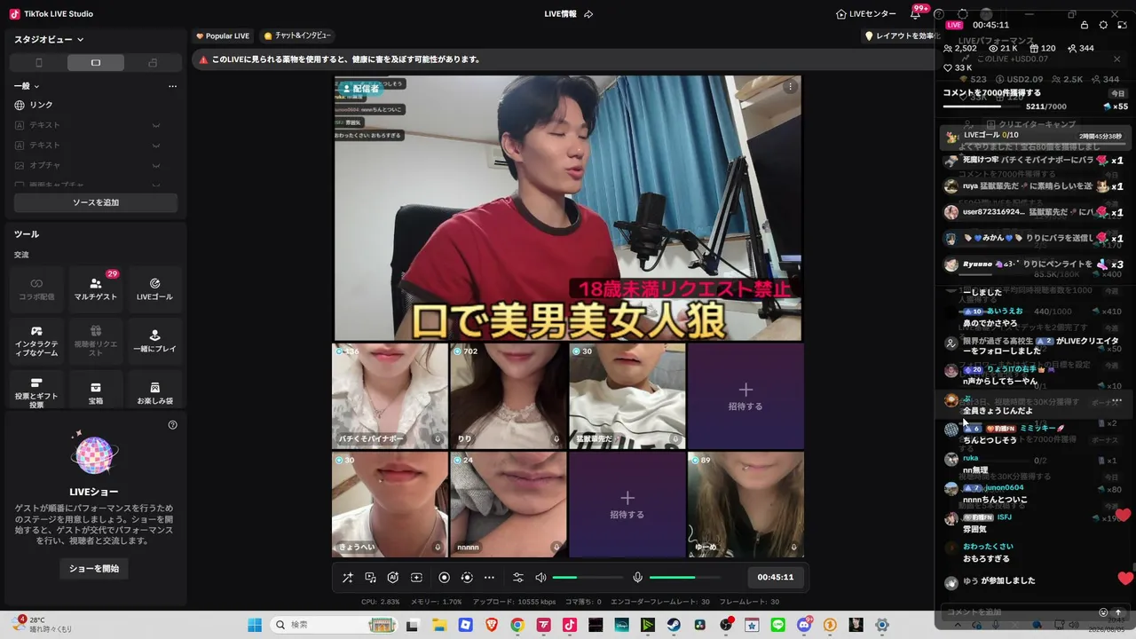
Task: Open the weather widget on taskbar
Action: coord(43,625)
